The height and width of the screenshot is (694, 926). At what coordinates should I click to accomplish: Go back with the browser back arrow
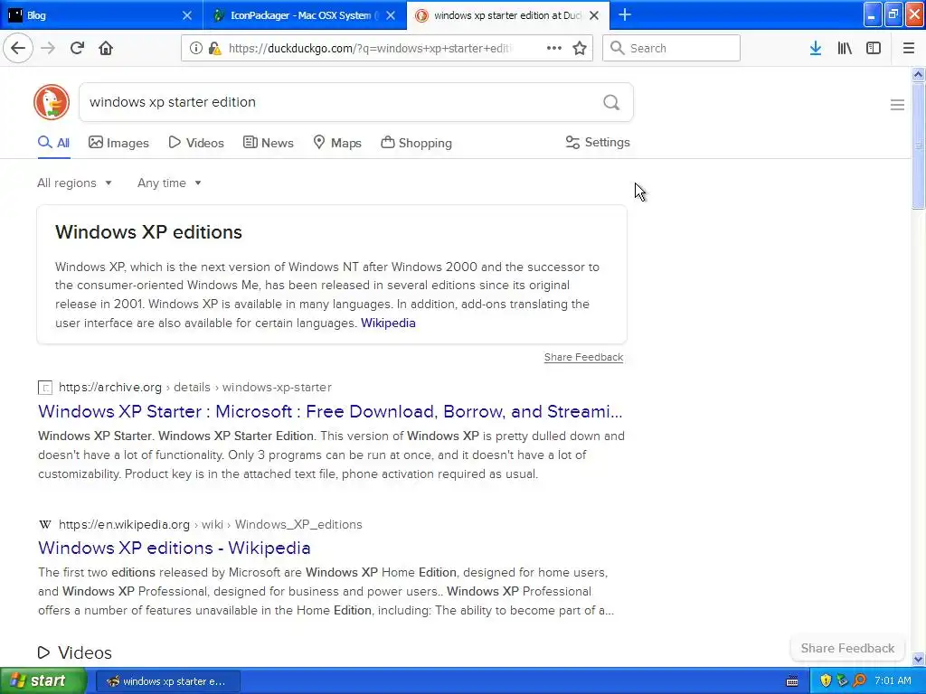tap(18, 49)
